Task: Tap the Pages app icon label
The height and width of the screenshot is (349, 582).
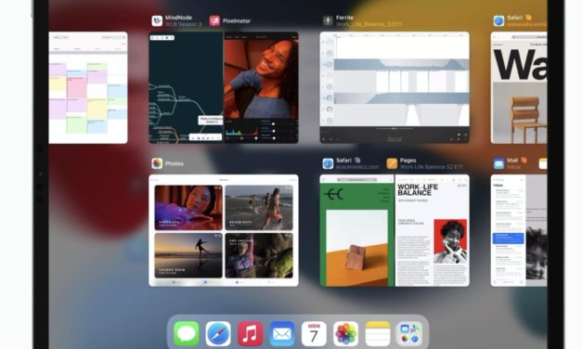Action: point(392,163)
